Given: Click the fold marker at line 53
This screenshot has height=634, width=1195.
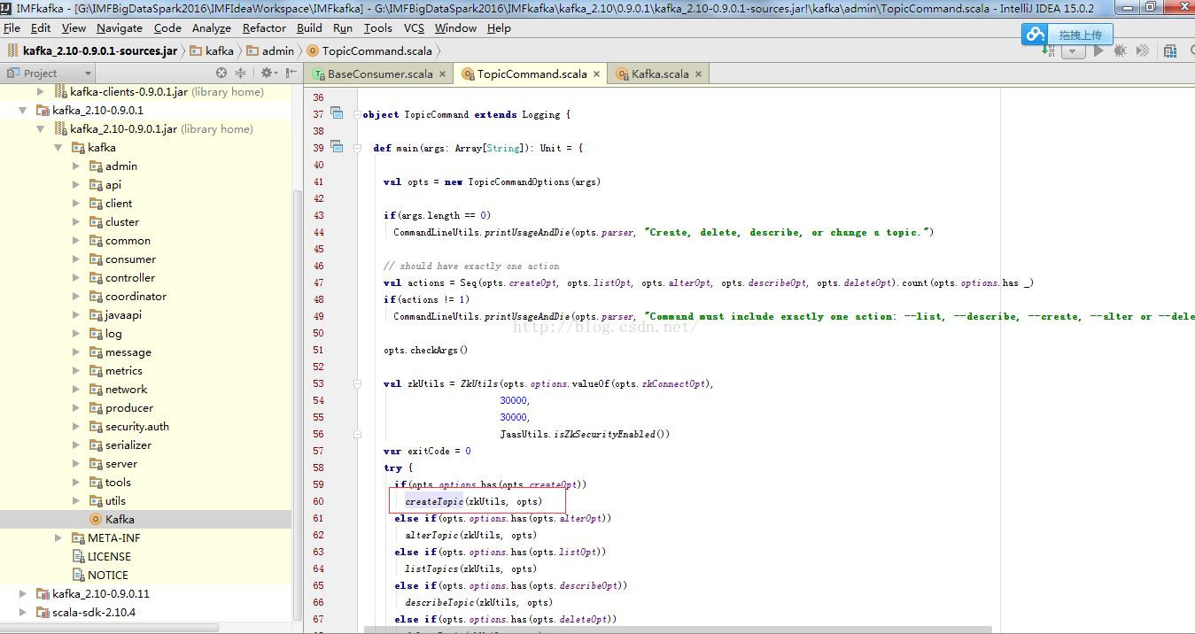Looking at the screenshot, I should click(x=357, y=383).
